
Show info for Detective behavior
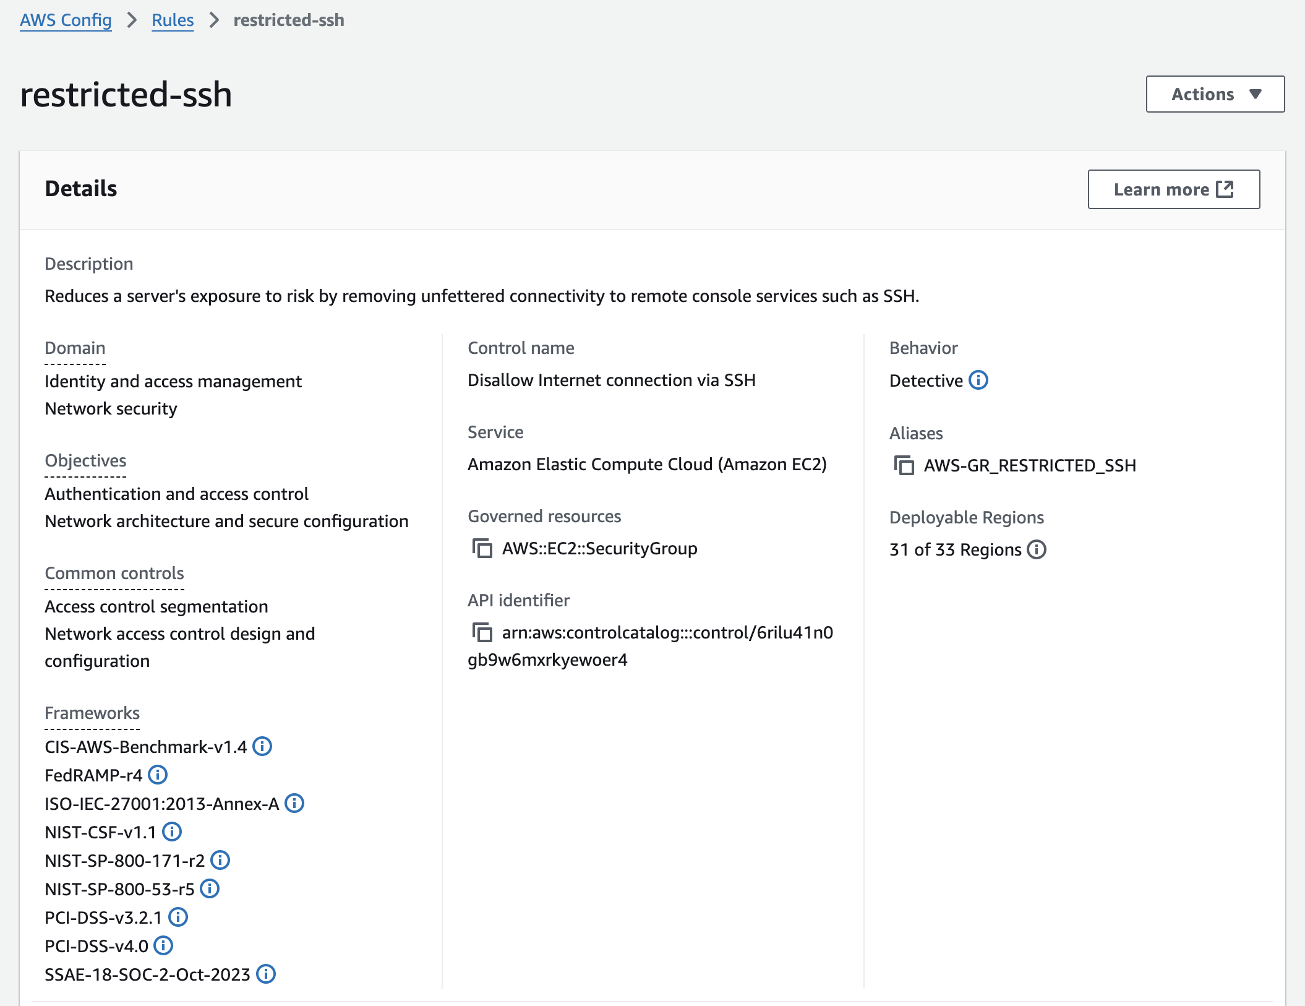978,380
